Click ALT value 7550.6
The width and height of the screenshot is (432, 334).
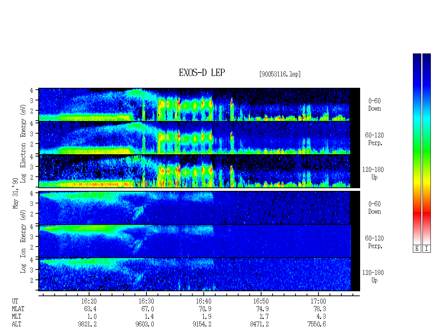pos(317,324)
